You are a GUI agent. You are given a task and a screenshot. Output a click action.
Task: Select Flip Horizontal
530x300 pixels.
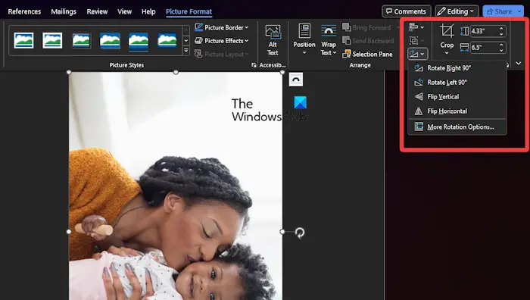pos(457,111)
